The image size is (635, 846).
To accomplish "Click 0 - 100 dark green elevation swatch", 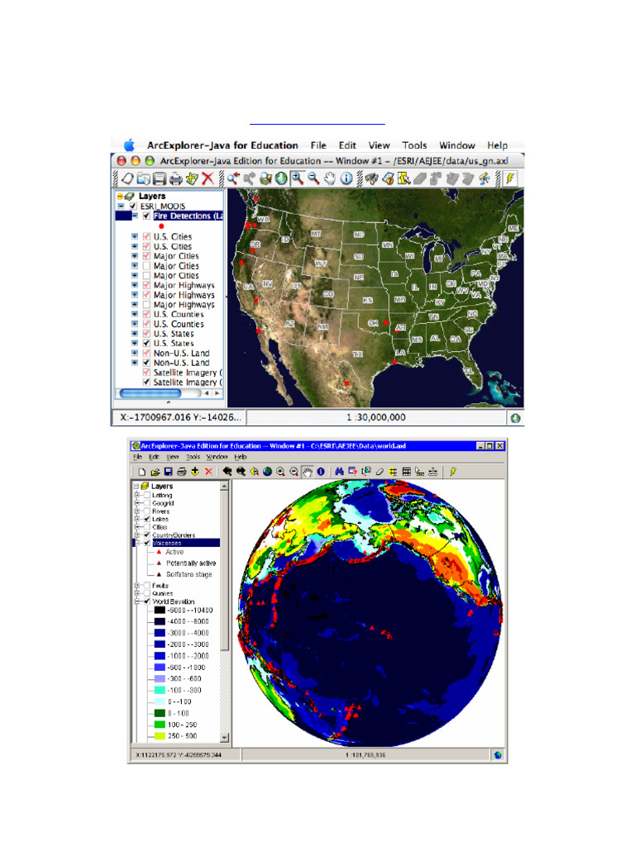I will point(160,713).
